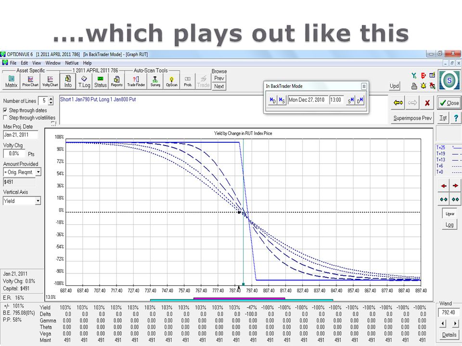
Task: Step back one day in BackTrader
Action: [x=272, y=100]
